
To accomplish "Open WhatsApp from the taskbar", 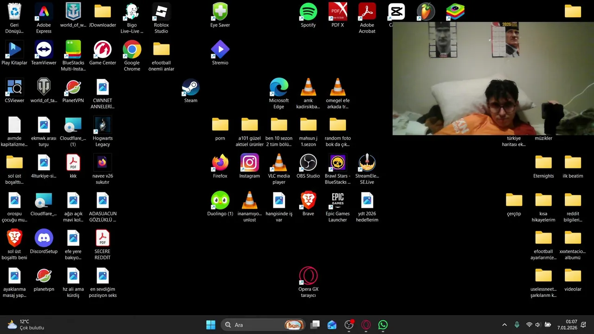I will [x=383, y=325].
